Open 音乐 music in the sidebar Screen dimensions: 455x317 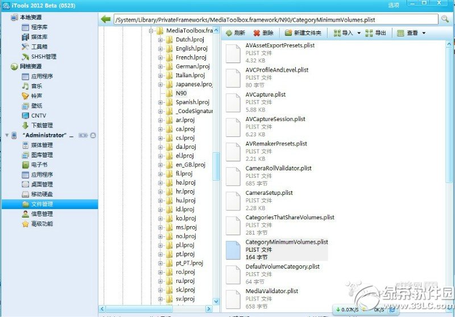point(36,86)
